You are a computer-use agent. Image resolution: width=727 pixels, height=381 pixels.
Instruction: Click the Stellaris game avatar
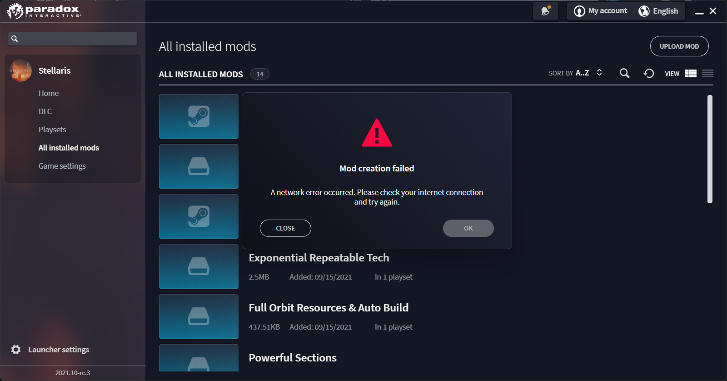(20, 70)
